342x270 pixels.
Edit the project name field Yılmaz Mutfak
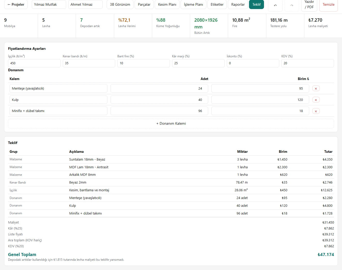point(49,4)
